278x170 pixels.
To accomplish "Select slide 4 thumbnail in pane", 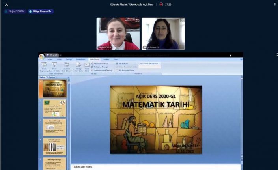I will [x=54, y=147].
